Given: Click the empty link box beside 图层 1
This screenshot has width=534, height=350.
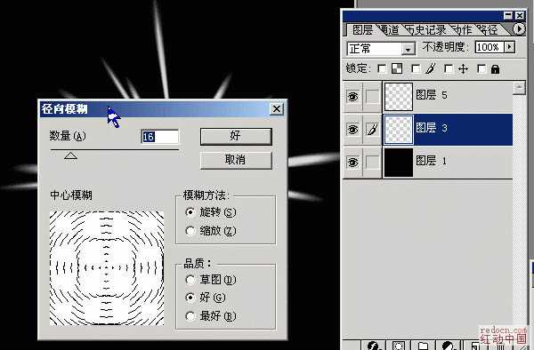Looking at the screenshot, I should click(373, 162).
